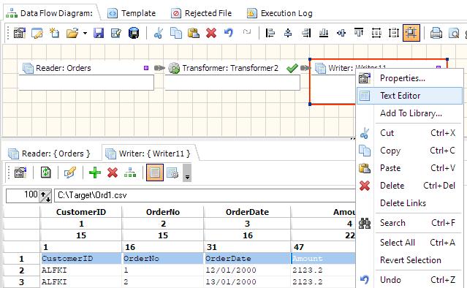
Task: Click the C:\Target\Ord1.csv path field
Action: (x=205, y=195)
